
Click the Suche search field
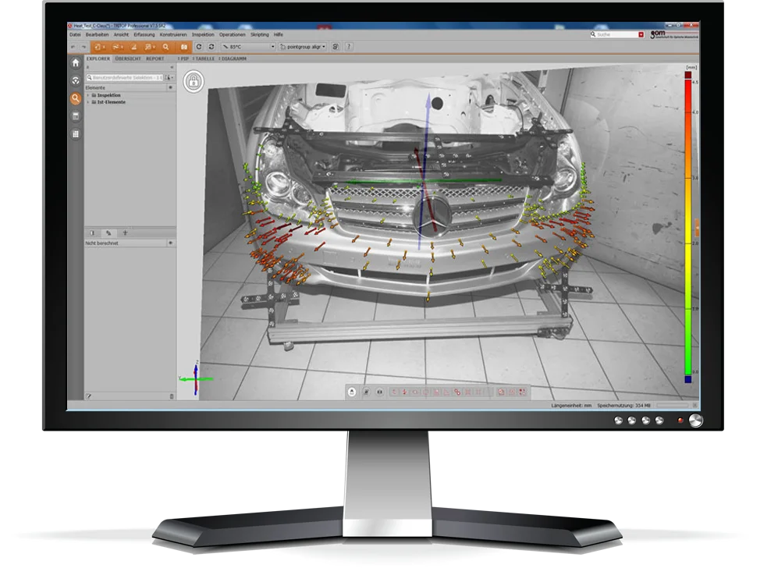[616, 34]
